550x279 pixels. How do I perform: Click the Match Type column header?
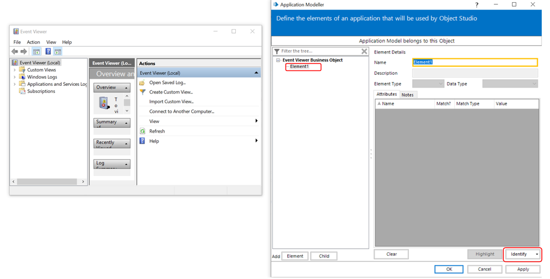(x=474, y=103)
